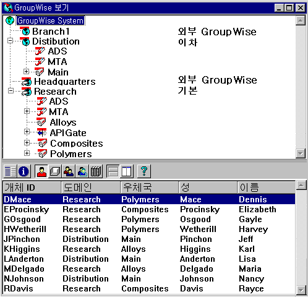The image size is (308, 297).
Task: Select the DMace user row
Action: pos(149,199)
